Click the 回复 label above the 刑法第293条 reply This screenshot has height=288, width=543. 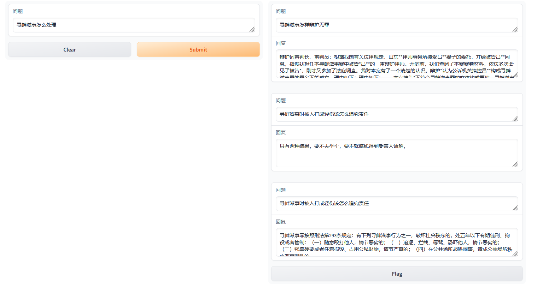click(x=281, y=222)
